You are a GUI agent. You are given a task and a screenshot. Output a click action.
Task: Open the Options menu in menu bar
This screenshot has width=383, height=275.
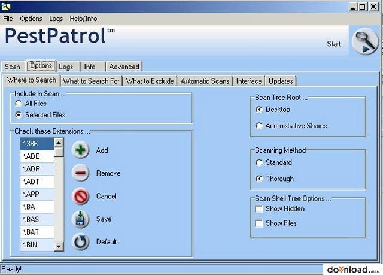pos(31,19)
